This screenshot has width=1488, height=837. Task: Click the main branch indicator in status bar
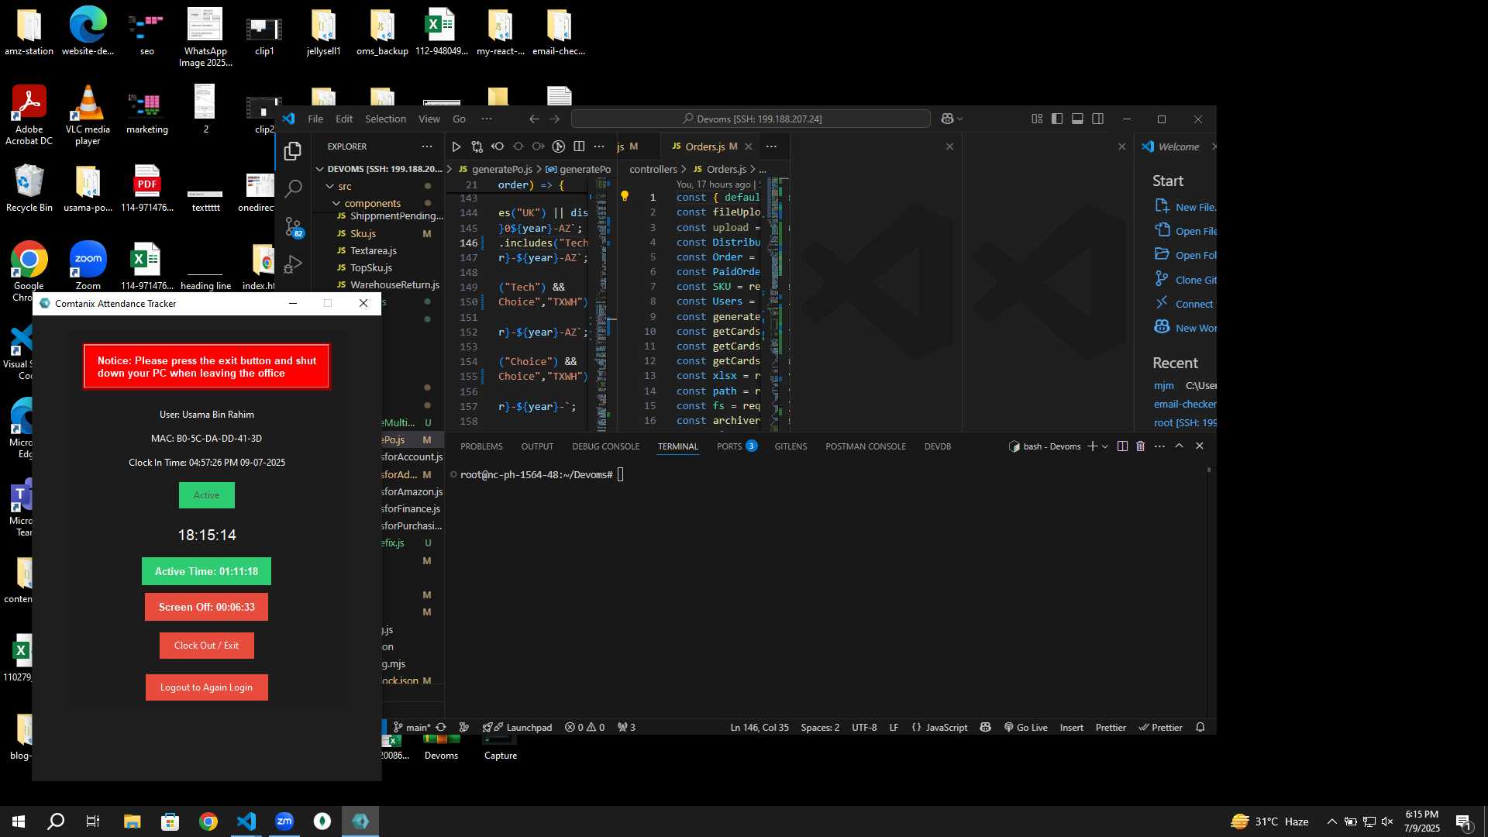(x=412, y=728)
